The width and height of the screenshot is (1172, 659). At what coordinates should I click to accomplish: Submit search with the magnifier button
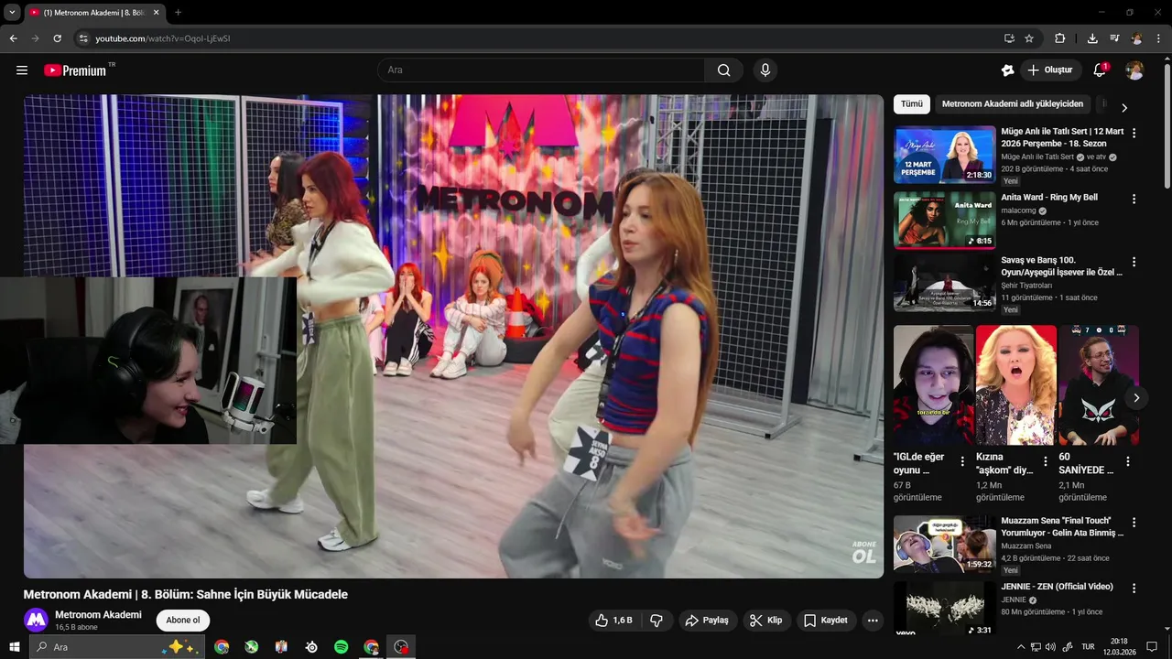[724, 70]
